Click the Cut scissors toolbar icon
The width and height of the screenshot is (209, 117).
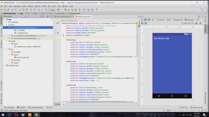(x=20, y=10)
